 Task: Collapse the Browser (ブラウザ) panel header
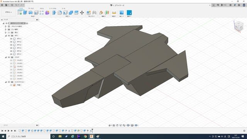tap(2, 20)
